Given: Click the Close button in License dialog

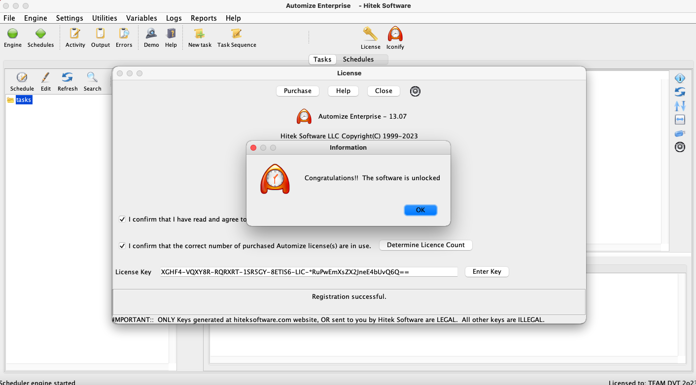Looking at the screenshot, I should click(383, 91).
